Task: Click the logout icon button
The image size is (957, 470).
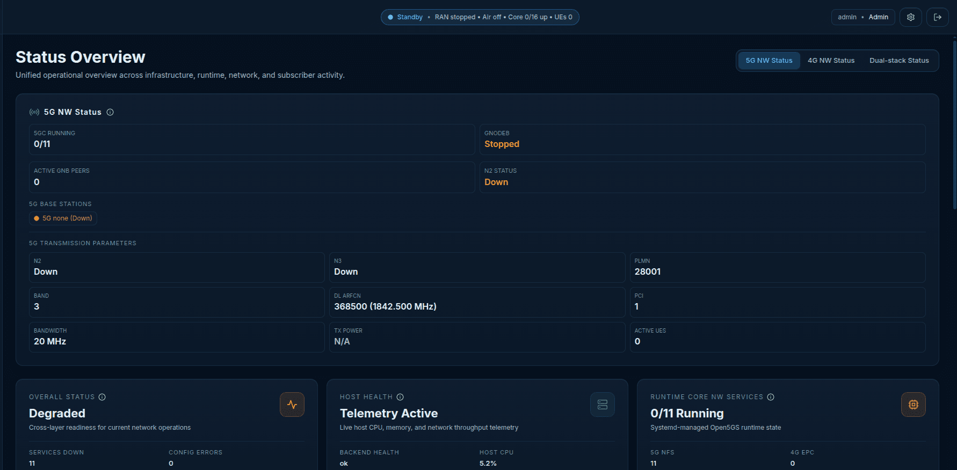Action: tap(938, 17)
